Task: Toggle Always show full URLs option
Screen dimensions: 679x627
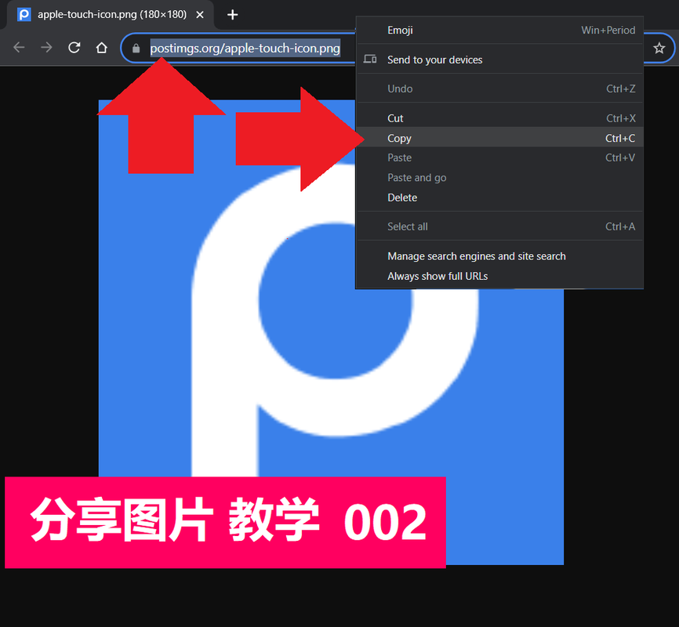Action: click(499, 276)
